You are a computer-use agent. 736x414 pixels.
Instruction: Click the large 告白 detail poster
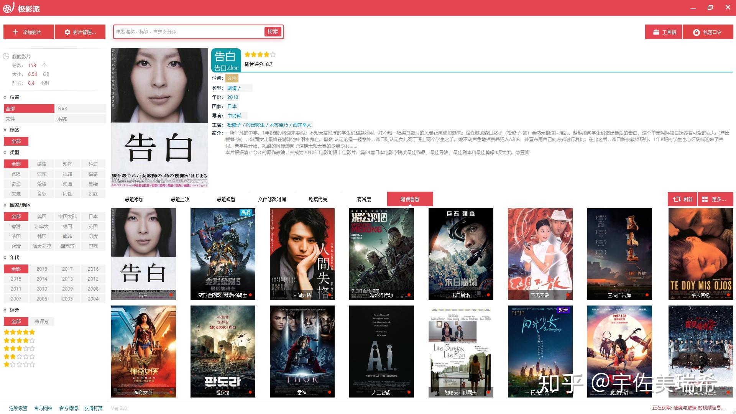[159, 118]
